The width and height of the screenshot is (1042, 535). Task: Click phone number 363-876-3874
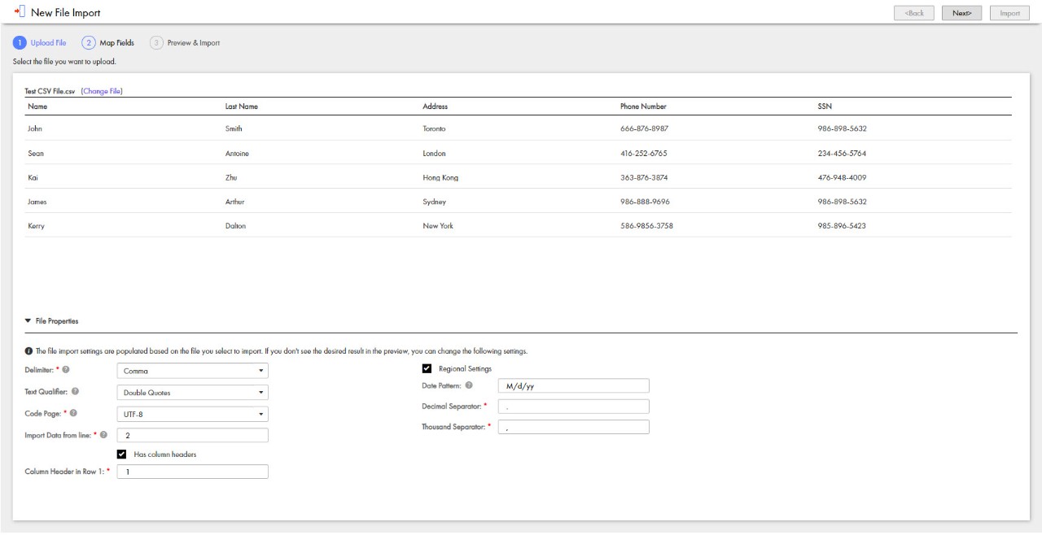click(x=645, y=177)
